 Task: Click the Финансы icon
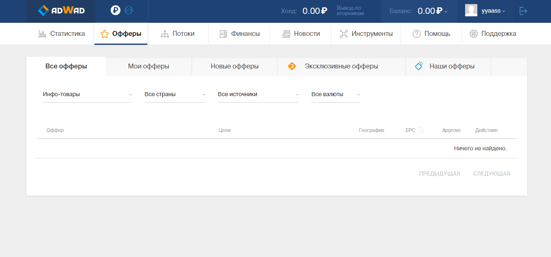coord(223,34)
